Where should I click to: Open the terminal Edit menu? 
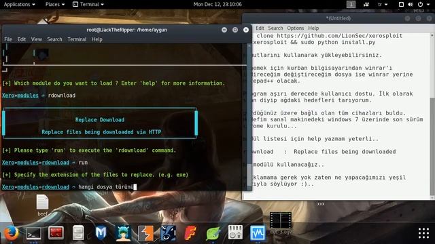[x=21, y=39]
